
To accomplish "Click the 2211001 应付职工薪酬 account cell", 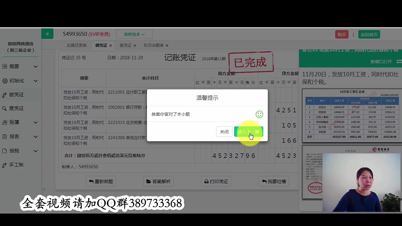I will [150, 95].
